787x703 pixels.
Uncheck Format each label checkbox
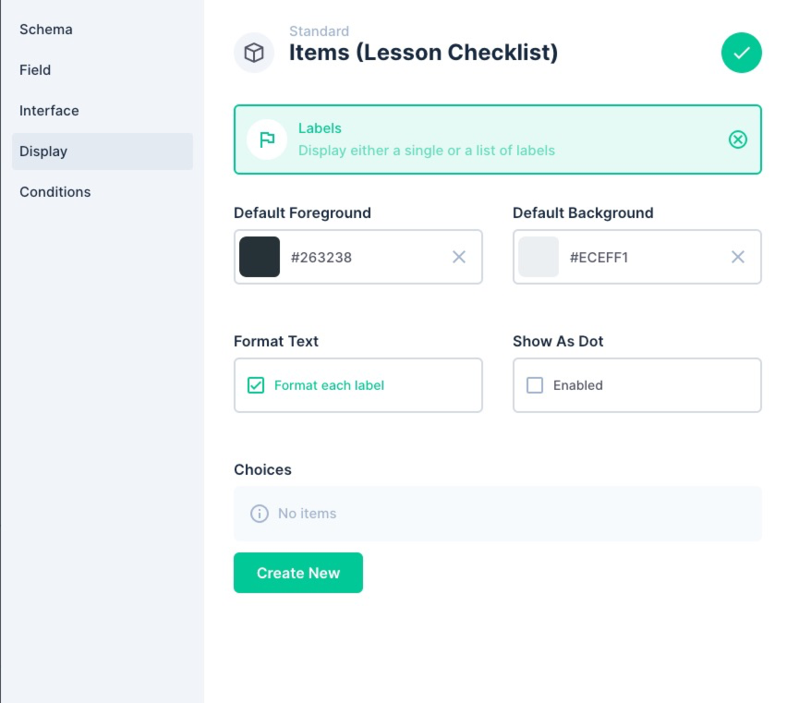(256, 385)
